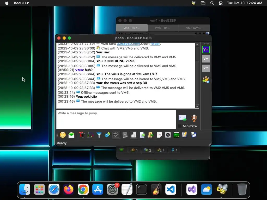Click 'You: KONG KUNG VIRUS' message
The height and width of the screenshot is (200, 267).
point(116,61)
